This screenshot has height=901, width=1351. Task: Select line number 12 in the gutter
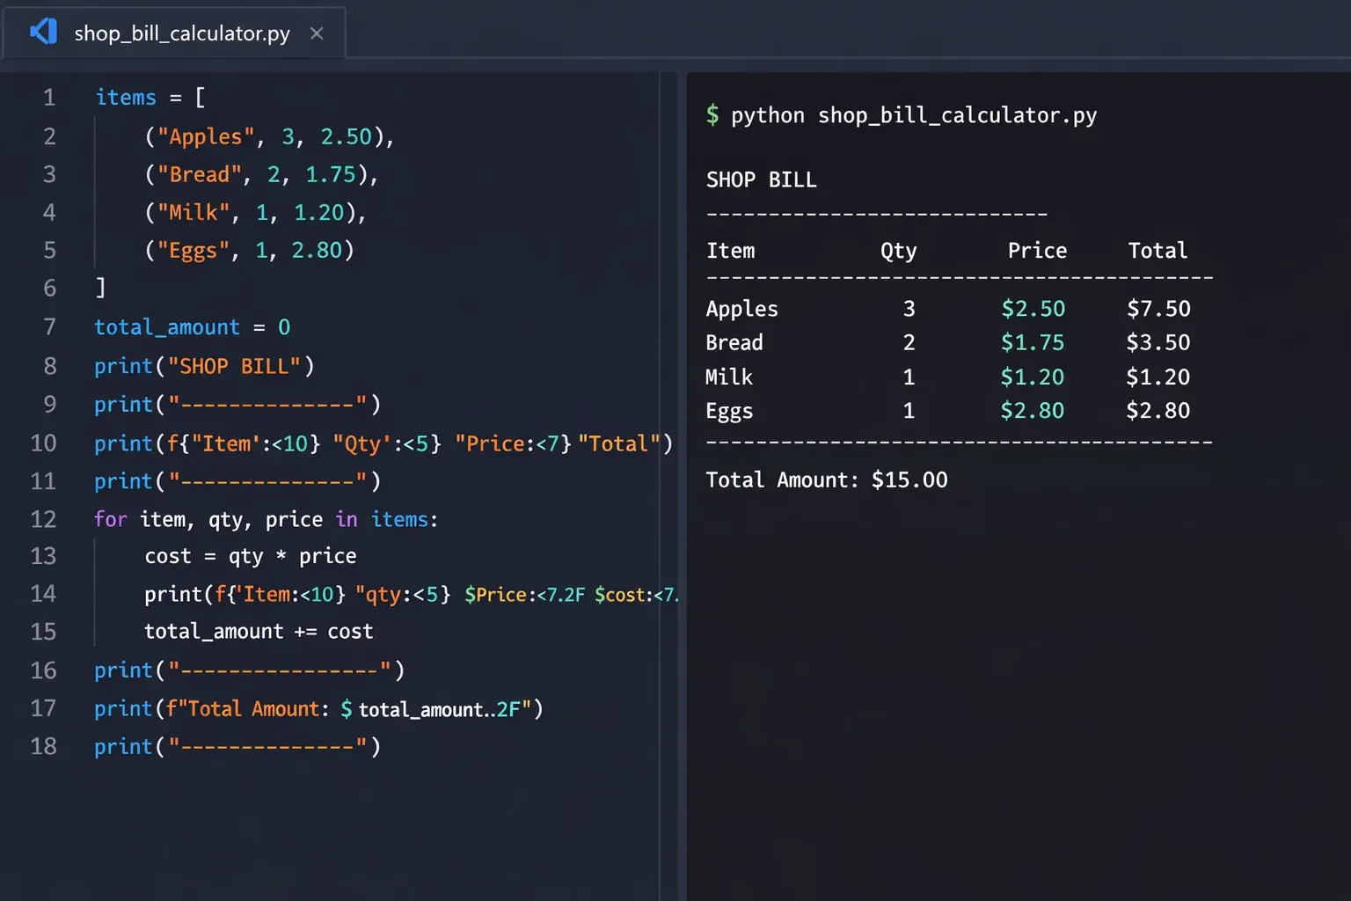44,519
